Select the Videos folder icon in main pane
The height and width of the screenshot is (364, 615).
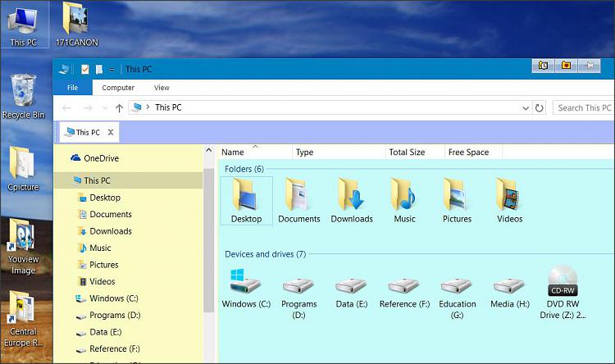pyautogui.click(x=509, y=201)
